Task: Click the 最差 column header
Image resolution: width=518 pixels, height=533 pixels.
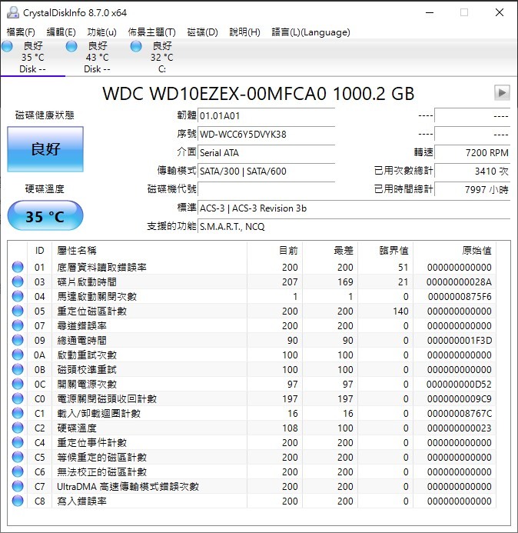Action: (x=330, y=251)
